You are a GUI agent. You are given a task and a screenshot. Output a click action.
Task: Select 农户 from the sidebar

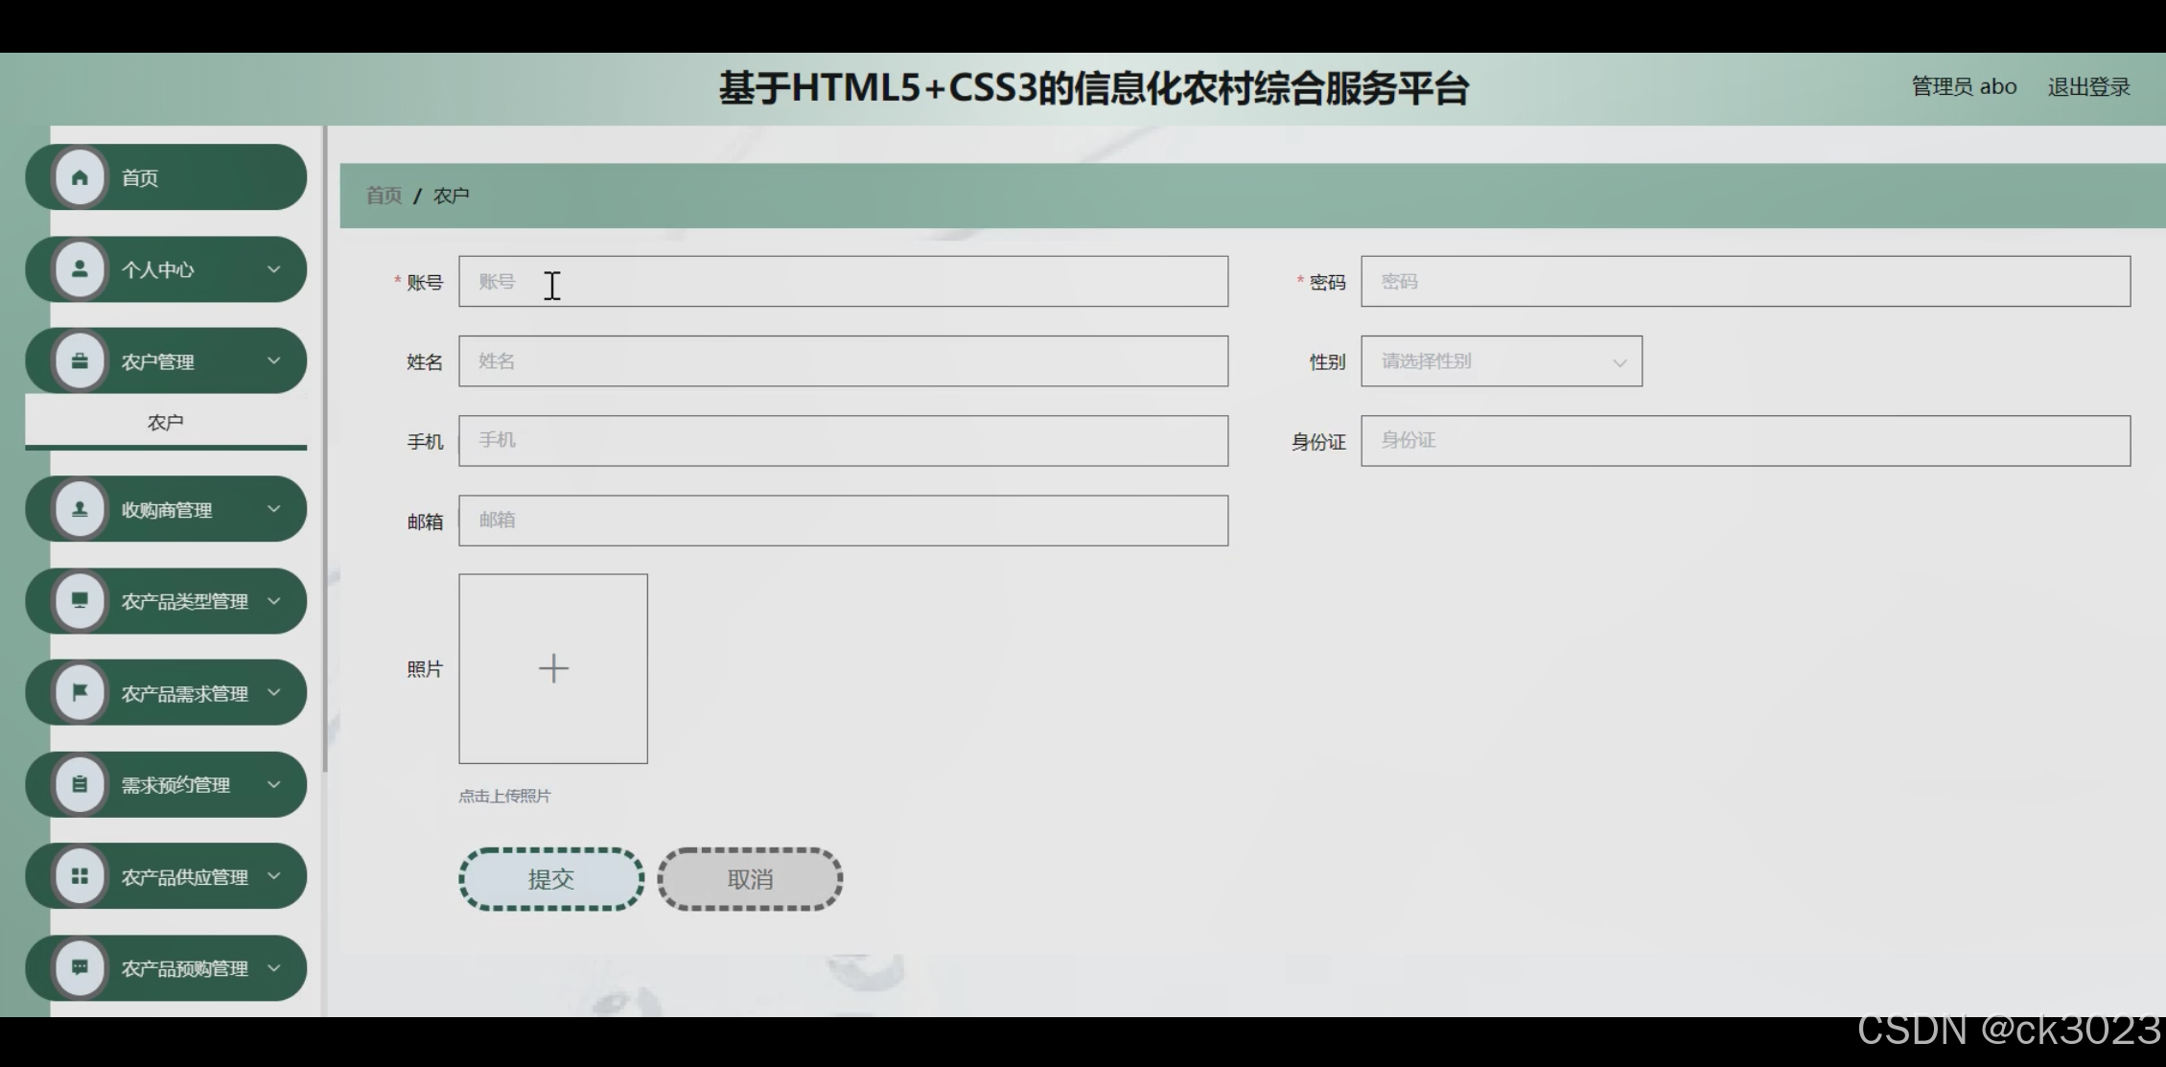pos(165,420)
